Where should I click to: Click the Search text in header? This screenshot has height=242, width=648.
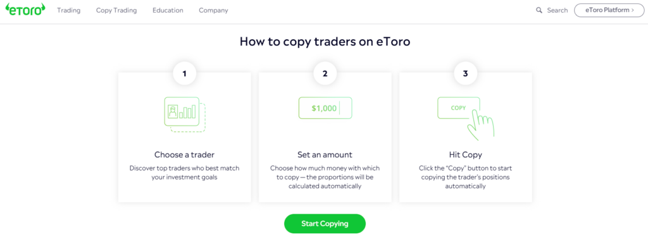(x=558, y=10)
